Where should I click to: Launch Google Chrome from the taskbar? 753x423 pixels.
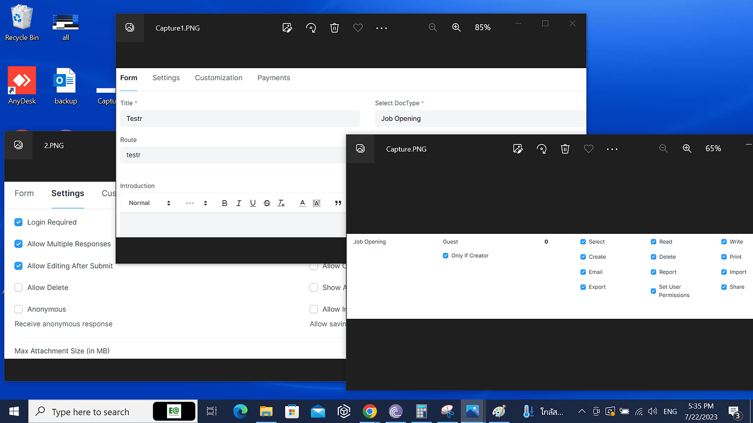(x=369, y=412)
